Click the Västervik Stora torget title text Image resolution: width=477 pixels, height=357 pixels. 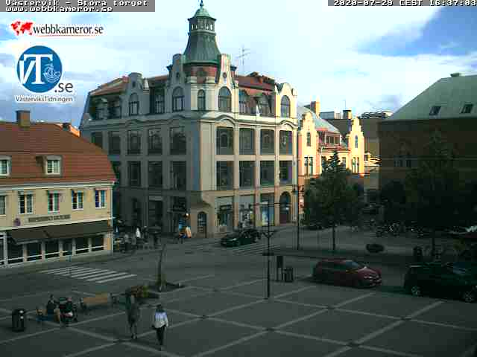click(x=77, y=3)
